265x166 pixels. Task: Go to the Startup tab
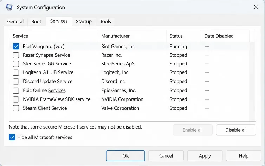tap(84, 22)
